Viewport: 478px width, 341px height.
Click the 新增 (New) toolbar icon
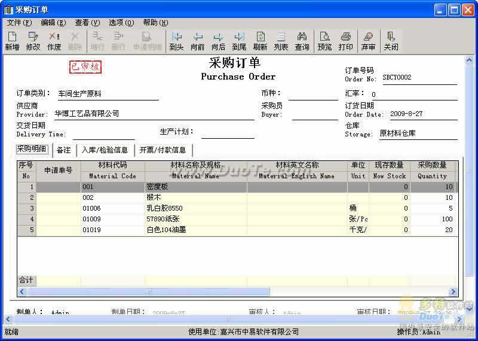(12, 41)
